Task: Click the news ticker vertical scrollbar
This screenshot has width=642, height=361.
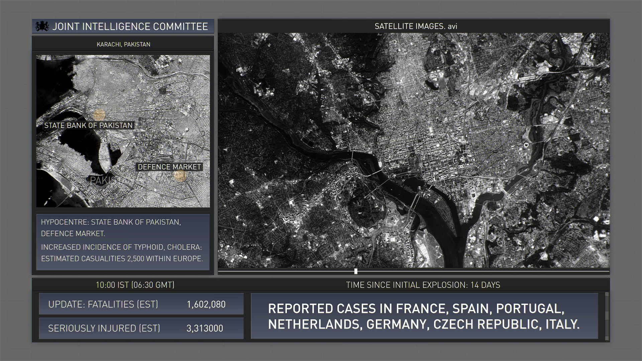Action: click(607, 316)
